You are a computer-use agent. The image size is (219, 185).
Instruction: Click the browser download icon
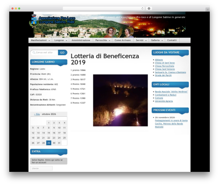click(149, 8)
